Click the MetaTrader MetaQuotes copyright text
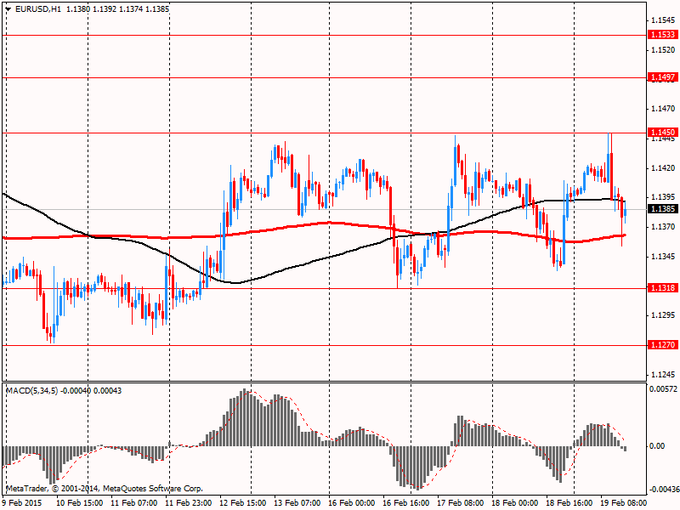 click(105, 489)
